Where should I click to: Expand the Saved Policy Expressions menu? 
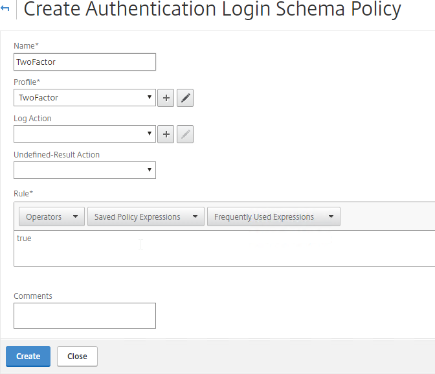(146, 216)
